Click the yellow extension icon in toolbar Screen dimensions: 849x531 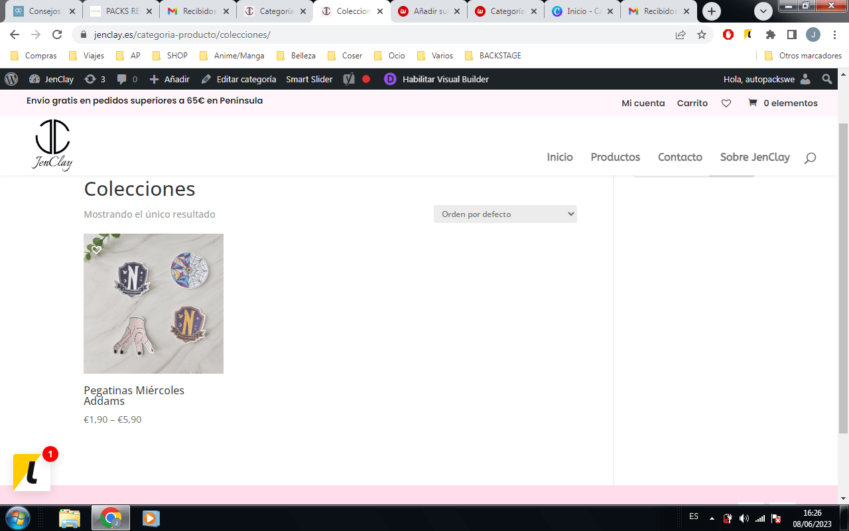pyautogui.click(x=749, y=35)
